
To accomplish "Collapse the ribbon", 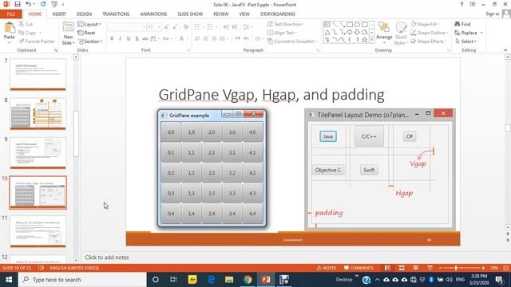I will pos(505,50).
